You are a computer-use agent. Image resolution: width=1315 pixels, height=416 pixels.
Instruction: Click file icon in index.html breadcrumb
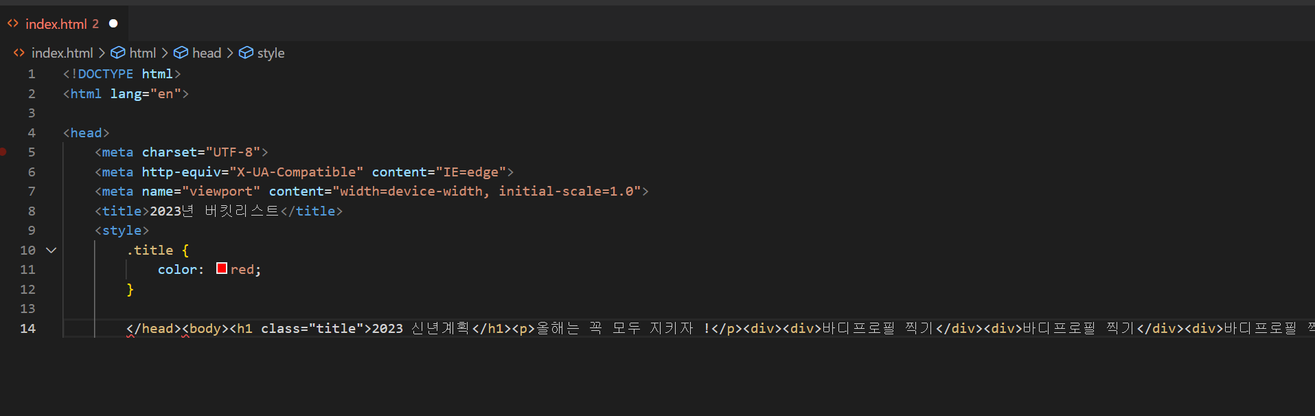19,53
